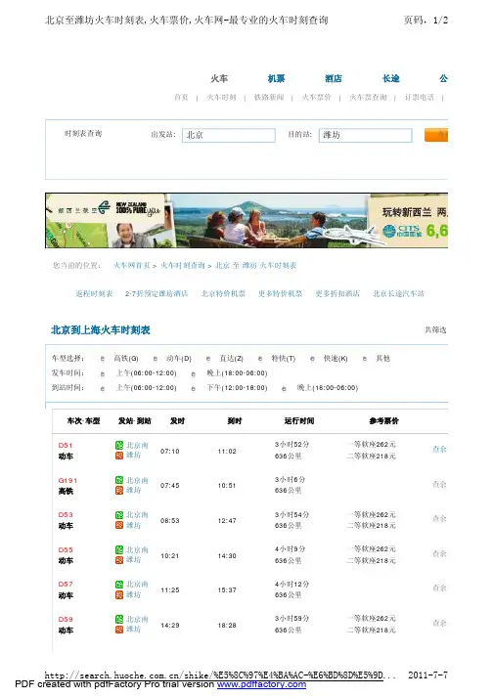This screenshot has width=493, height=697.
Task: Check the 其他 train type filter
Action: 365,359
